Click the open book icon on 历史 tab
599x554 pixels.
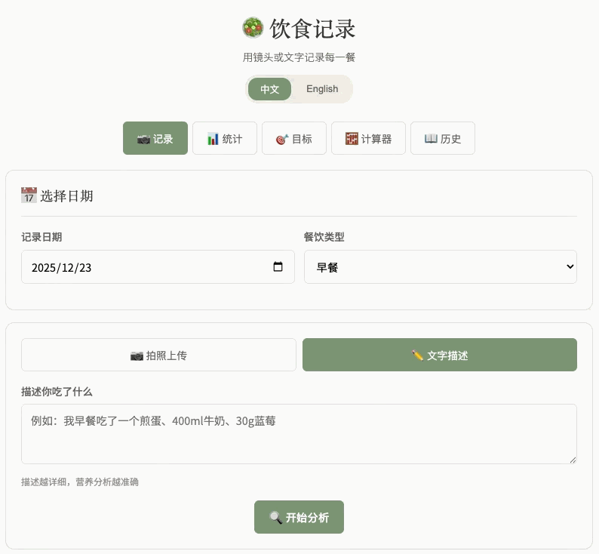pyautogui.click(x=431, y=139)
